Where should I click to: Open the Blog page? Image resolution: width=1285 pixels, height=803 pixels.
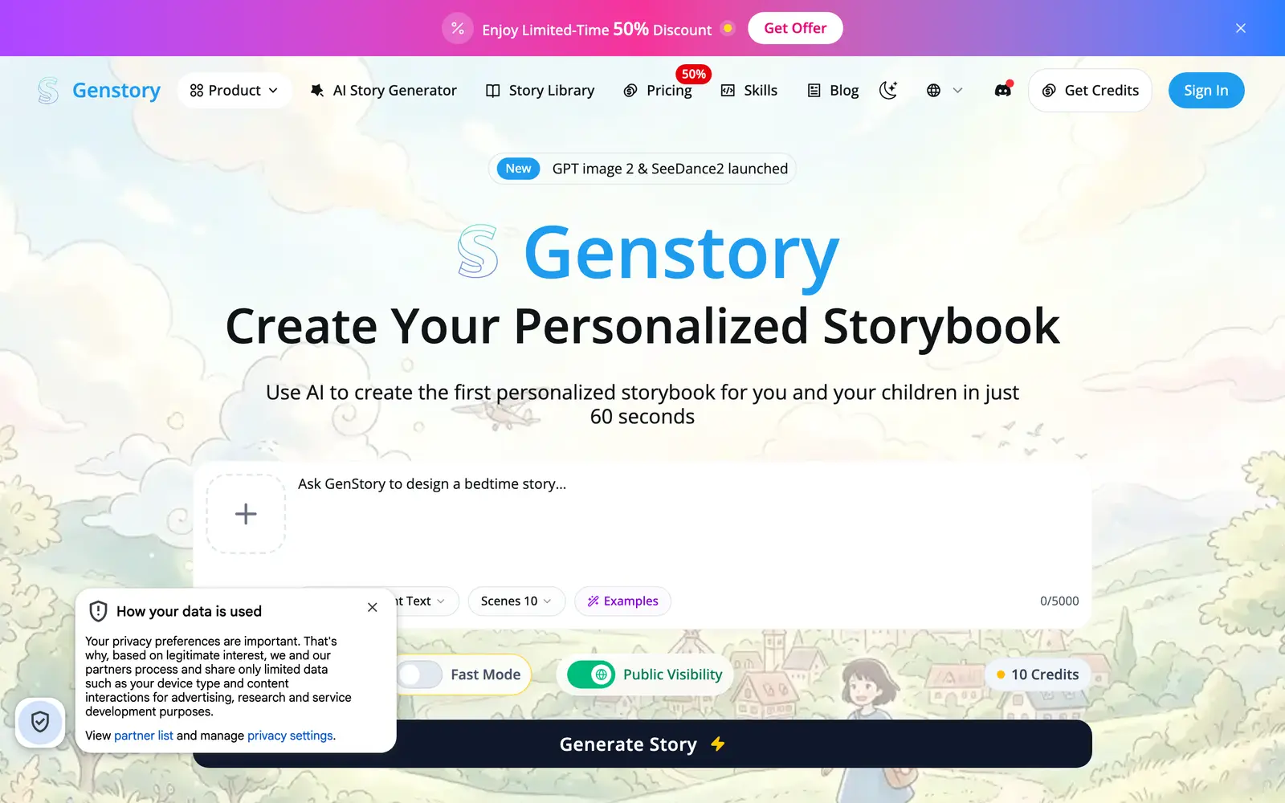[x=833, y=91]
